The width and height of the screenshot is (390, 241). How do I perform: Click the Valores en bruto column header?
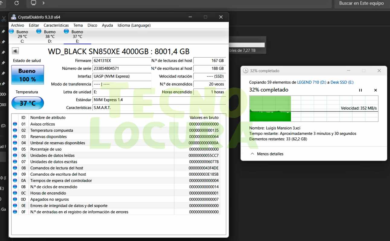204,118
